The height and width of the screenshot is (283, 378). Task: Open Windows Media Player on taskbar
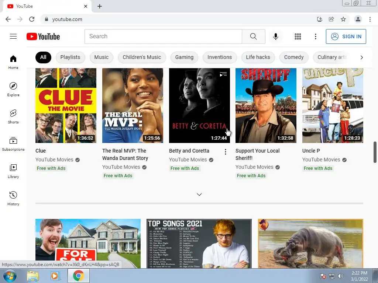55,276
